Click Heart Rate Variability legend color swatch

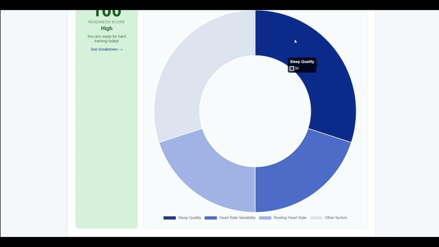coord(211,218)
